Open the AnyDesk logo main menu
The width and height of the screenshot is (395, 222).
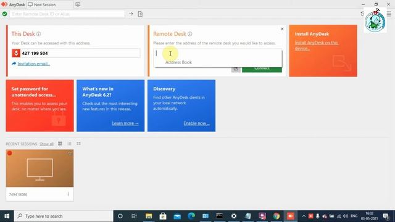click(4, 4)
